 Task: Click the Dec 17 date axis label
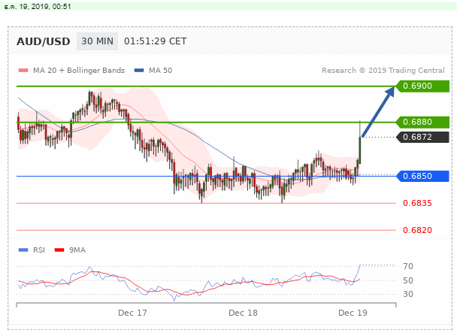(x=132, y=313)
